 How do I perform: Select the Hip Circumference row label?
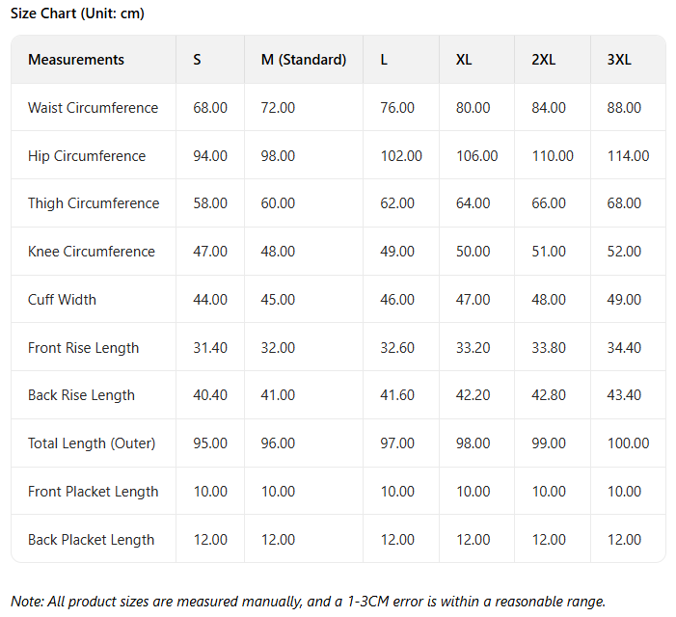tap(87, 156)
